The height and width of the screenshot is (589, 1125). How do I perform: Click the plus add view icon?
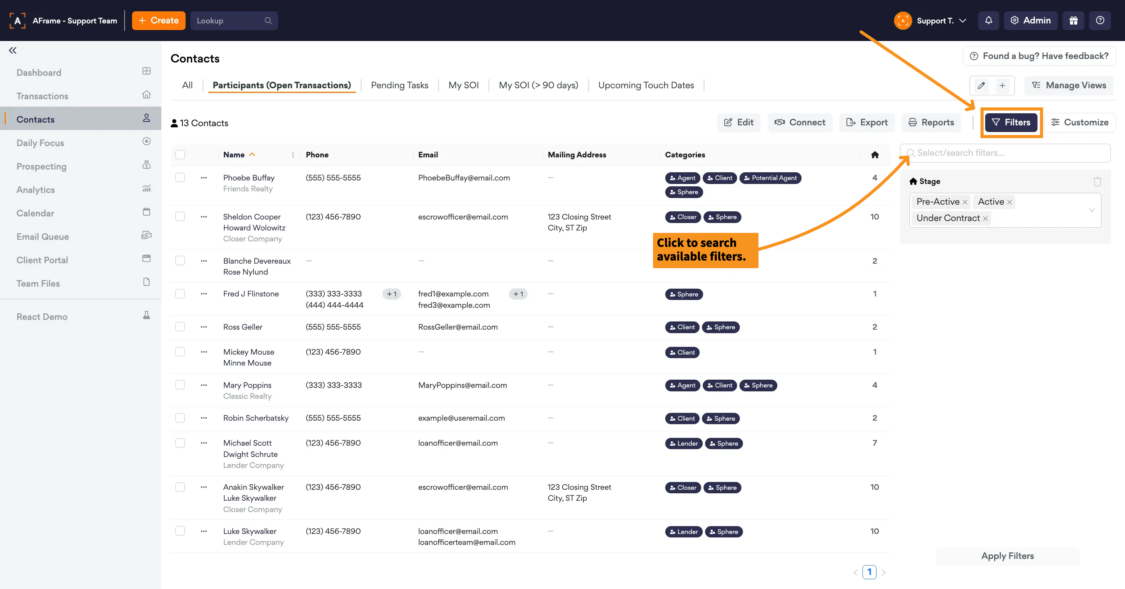(1002, 86)
